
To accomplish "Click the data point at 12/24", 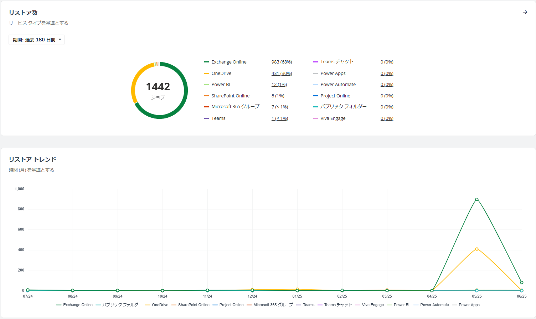I will point(252,290).
